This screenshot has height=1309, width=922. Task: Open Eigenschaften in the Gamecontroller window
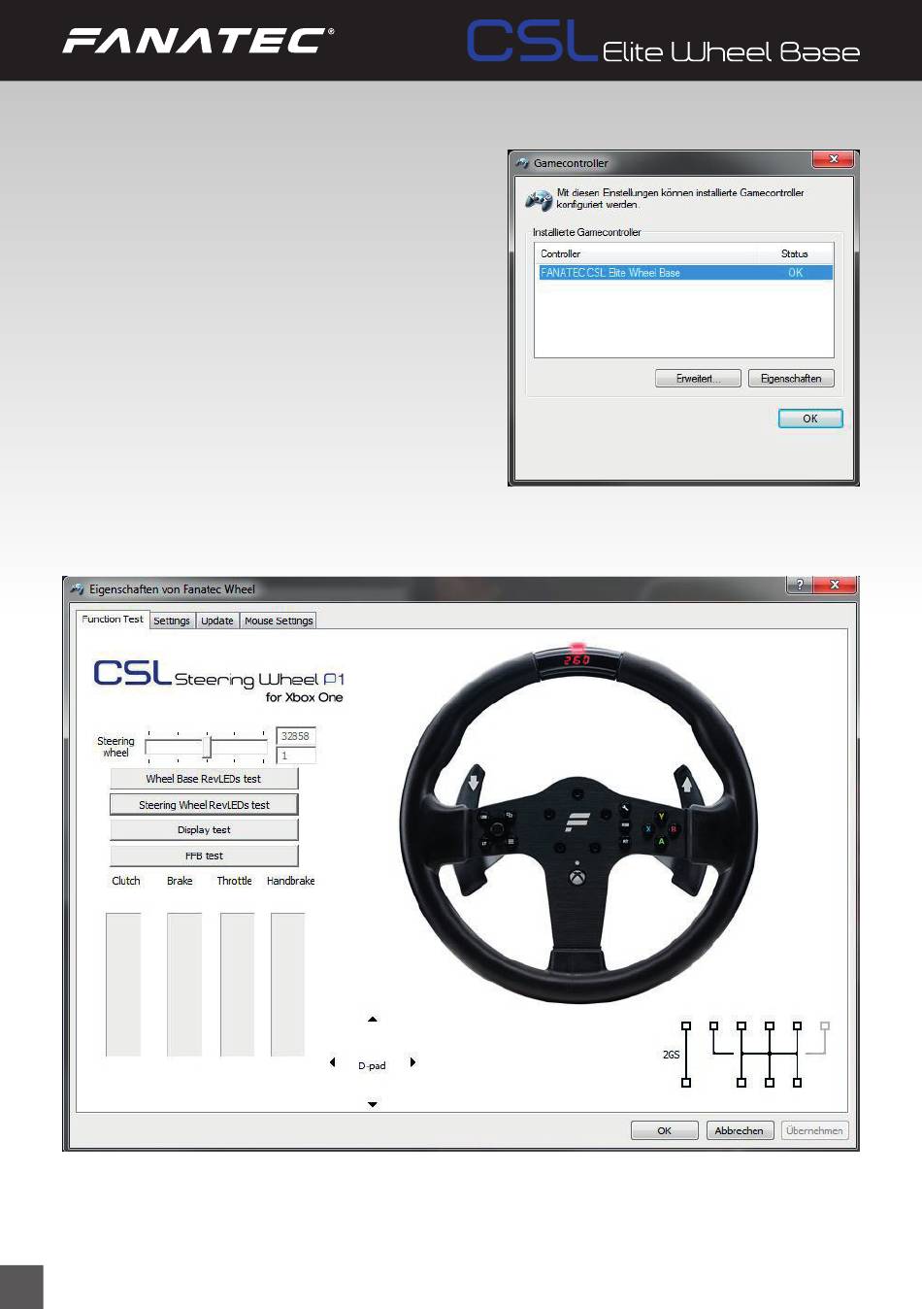(x=791, y=379)
